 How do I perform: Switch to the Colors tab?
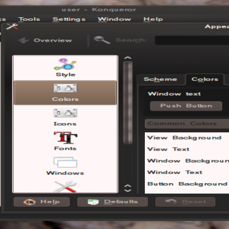(205, 79)
